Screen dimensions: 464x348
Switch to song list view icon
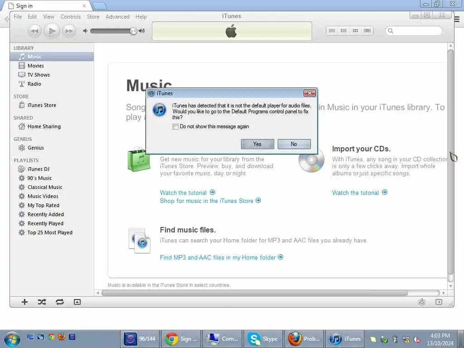pos(332,31)
